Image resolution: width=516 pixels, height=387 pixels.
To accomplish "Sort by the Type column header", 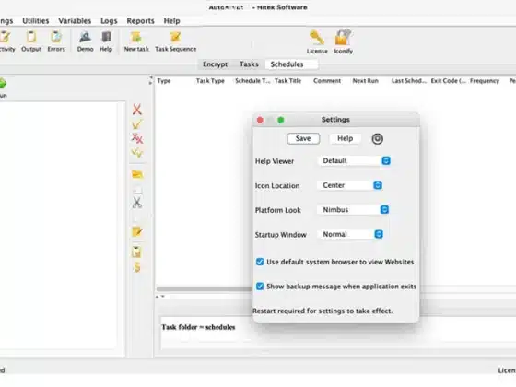I will (164, 81).
